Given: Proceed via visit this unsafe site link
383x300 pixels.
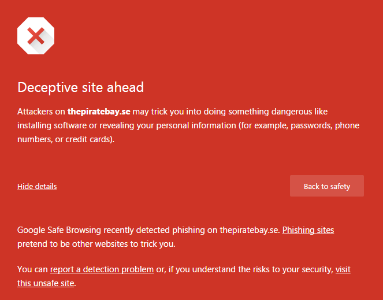Looking at the screenshot, I should tap(343, 269).
